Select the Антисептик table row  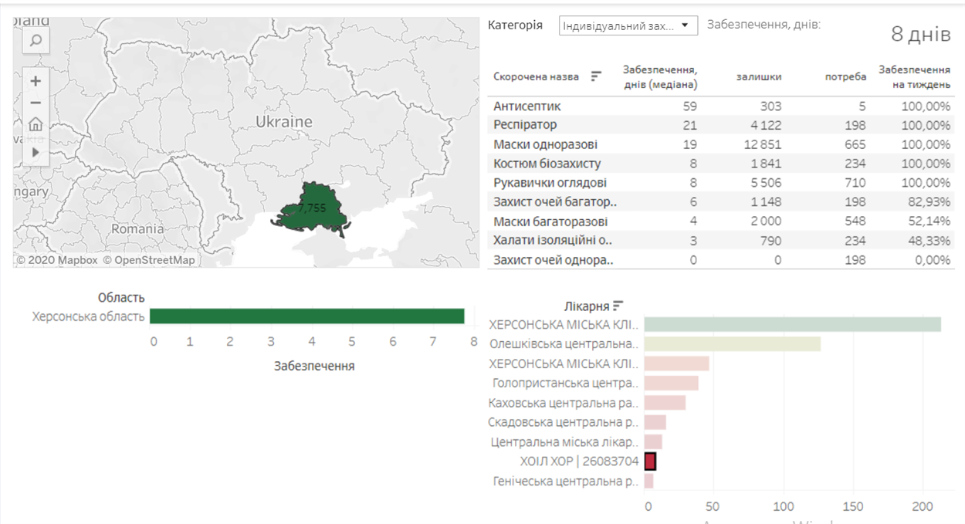click(722, 106)
